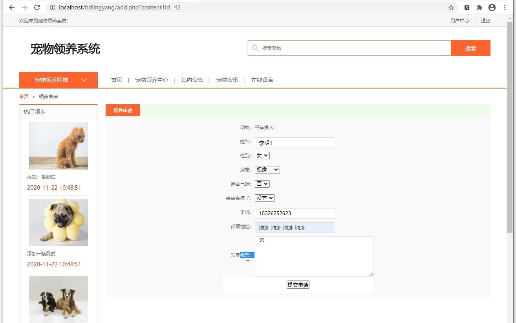Reload the page with refresh icon
Screen dimensions: 516x323
pos(37,7)
